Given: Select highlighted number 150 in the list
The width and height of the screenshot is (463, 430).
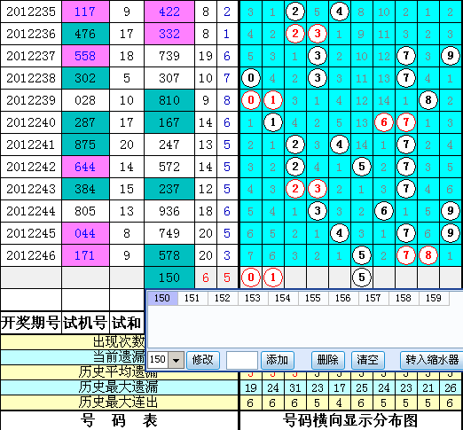Looking at the screenshot, I should pos(162,298).
